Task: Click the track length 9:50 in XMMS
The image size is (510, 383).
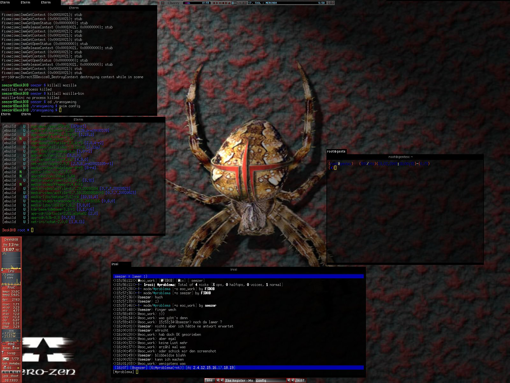Action: (x=321, y=3)
